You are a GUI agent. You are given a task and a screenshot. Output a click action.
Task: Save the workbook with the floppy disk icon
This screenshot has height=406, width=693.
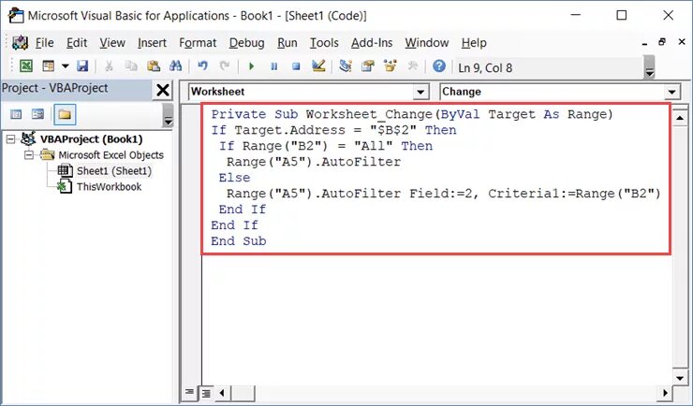pos(82,66)
